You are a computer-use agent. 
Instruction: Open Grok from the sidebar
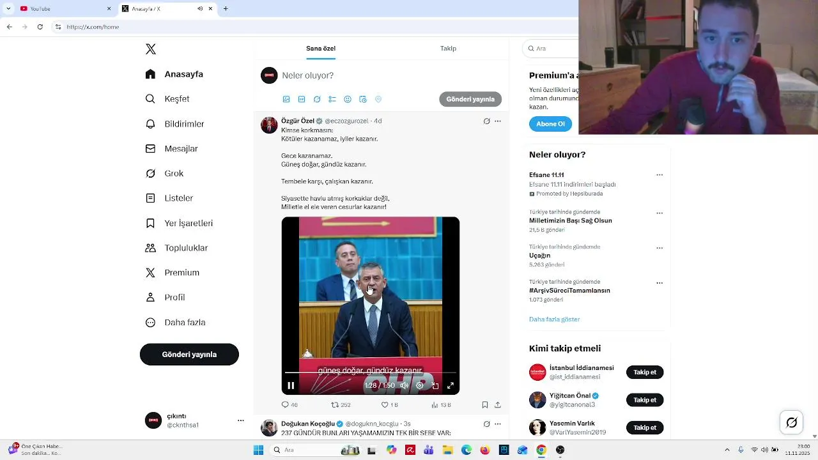(x=164, y=174)
